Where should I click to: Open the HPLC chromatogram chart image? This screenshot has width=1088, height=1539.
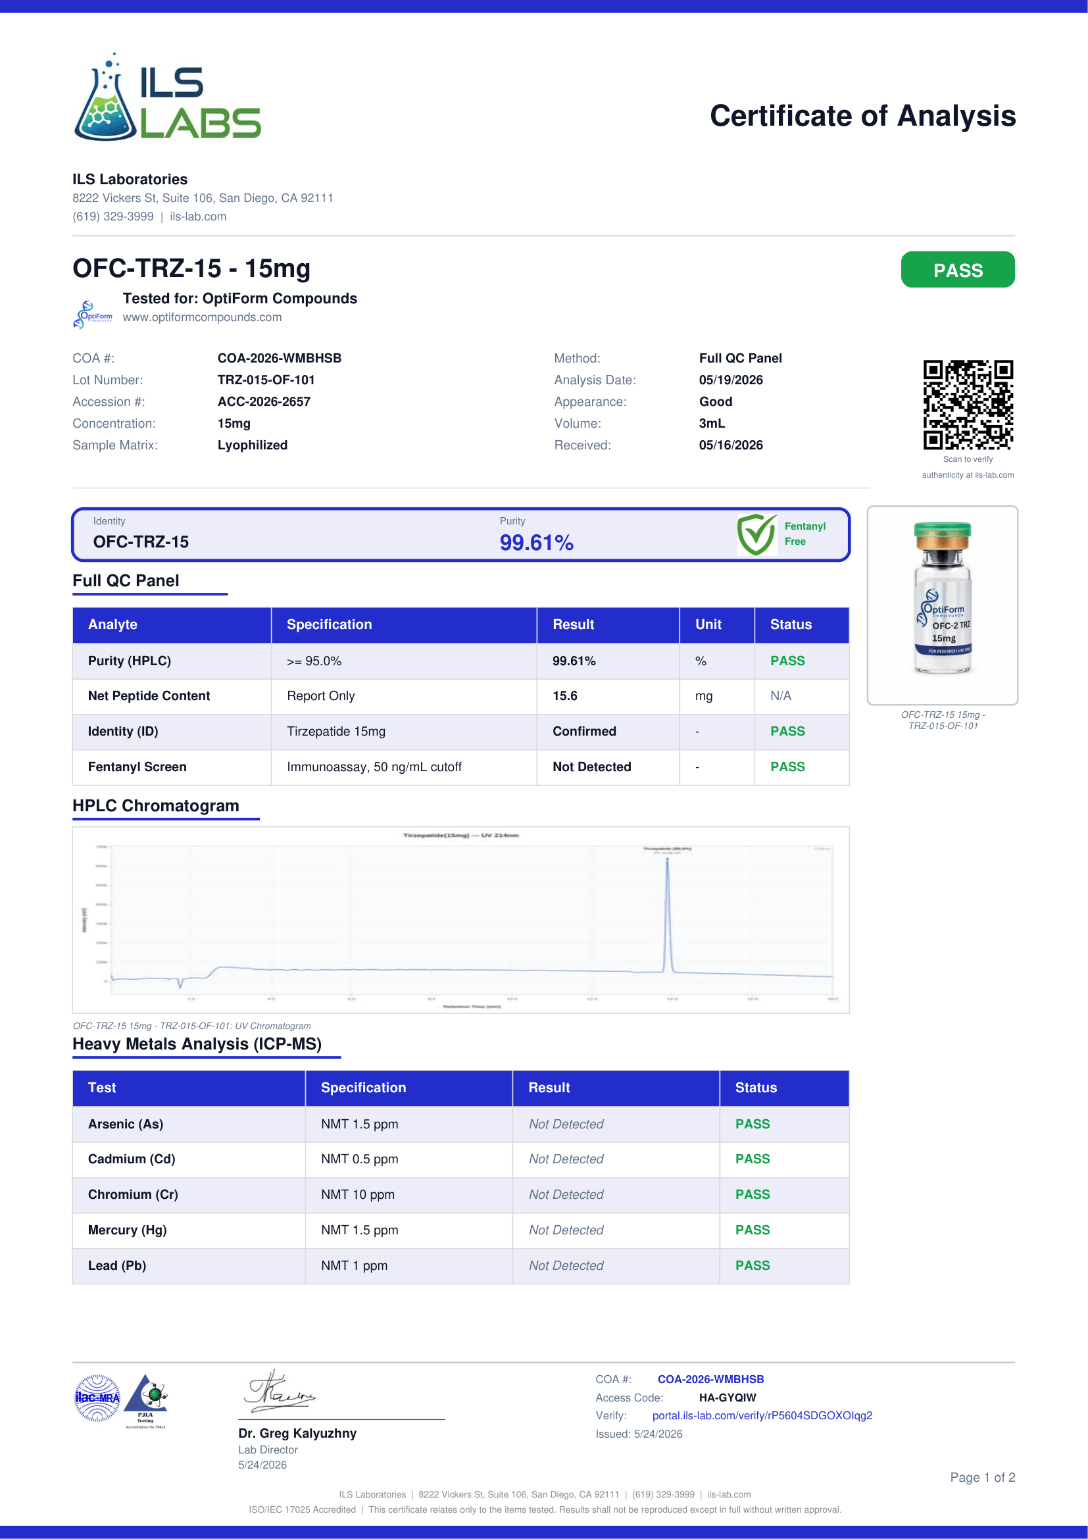[461, 920]
